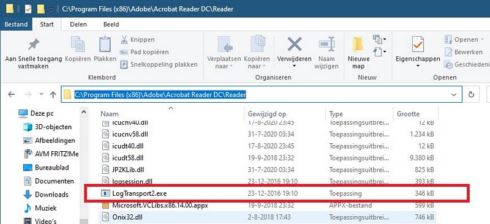490x224 pixels.
Task: Click the navigation pane scroll up arrow
Action: click(84, 112)
